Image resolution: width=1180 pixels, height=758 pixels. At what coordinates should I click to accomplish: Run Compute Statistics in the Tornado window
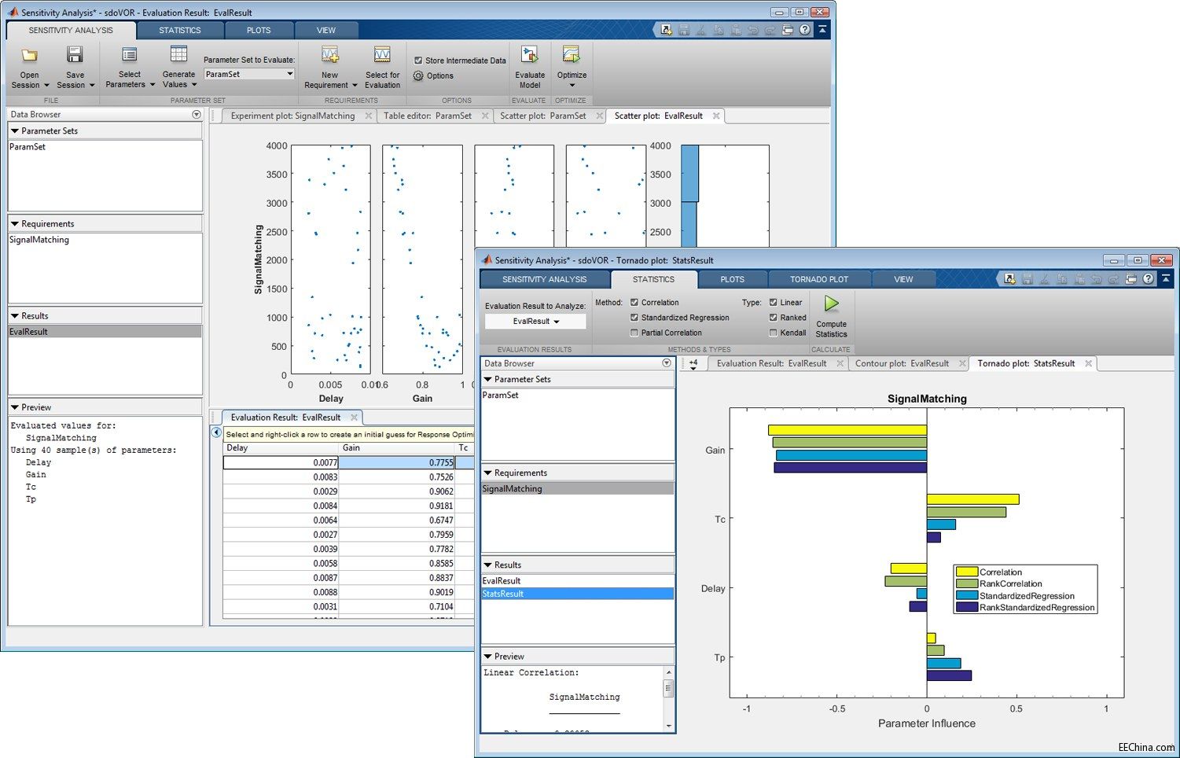tap(831, 315)
